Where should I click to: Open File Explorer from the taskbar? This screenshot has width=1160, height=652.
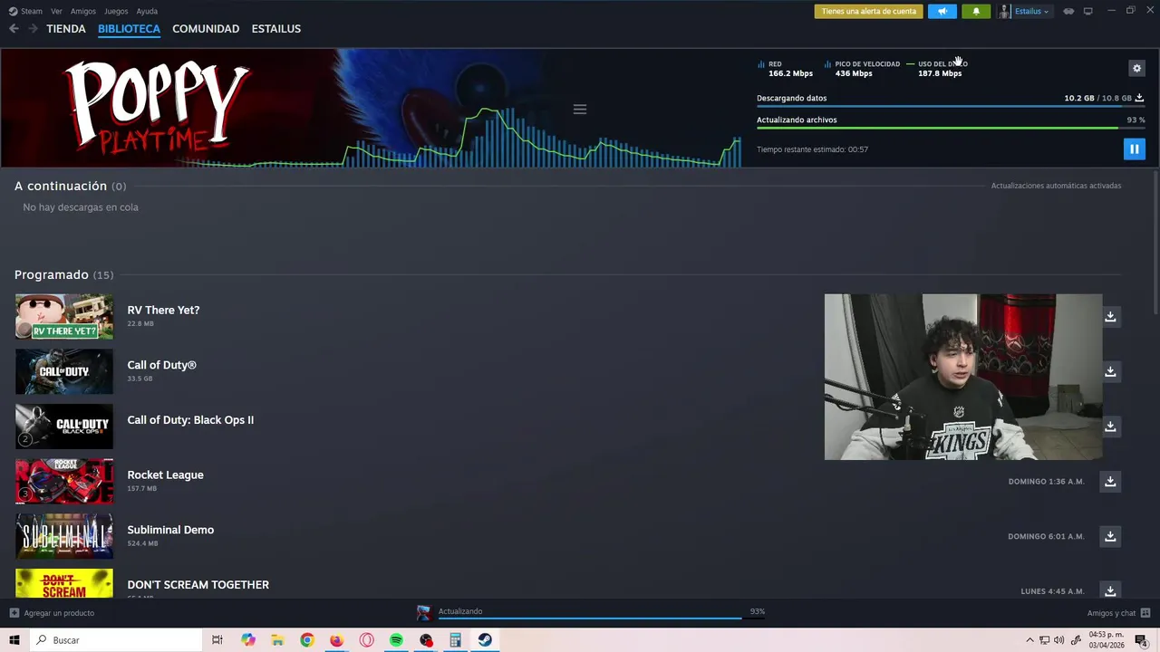(277, 640)
